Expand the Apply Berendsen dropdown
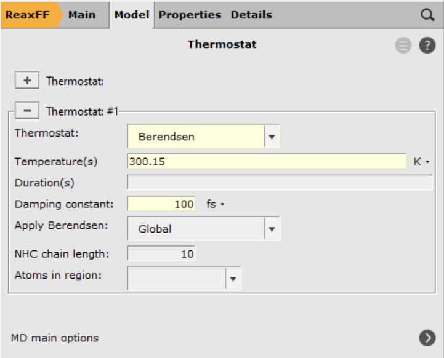This screenshot has width=444, height=358. (x=272, y=229)
